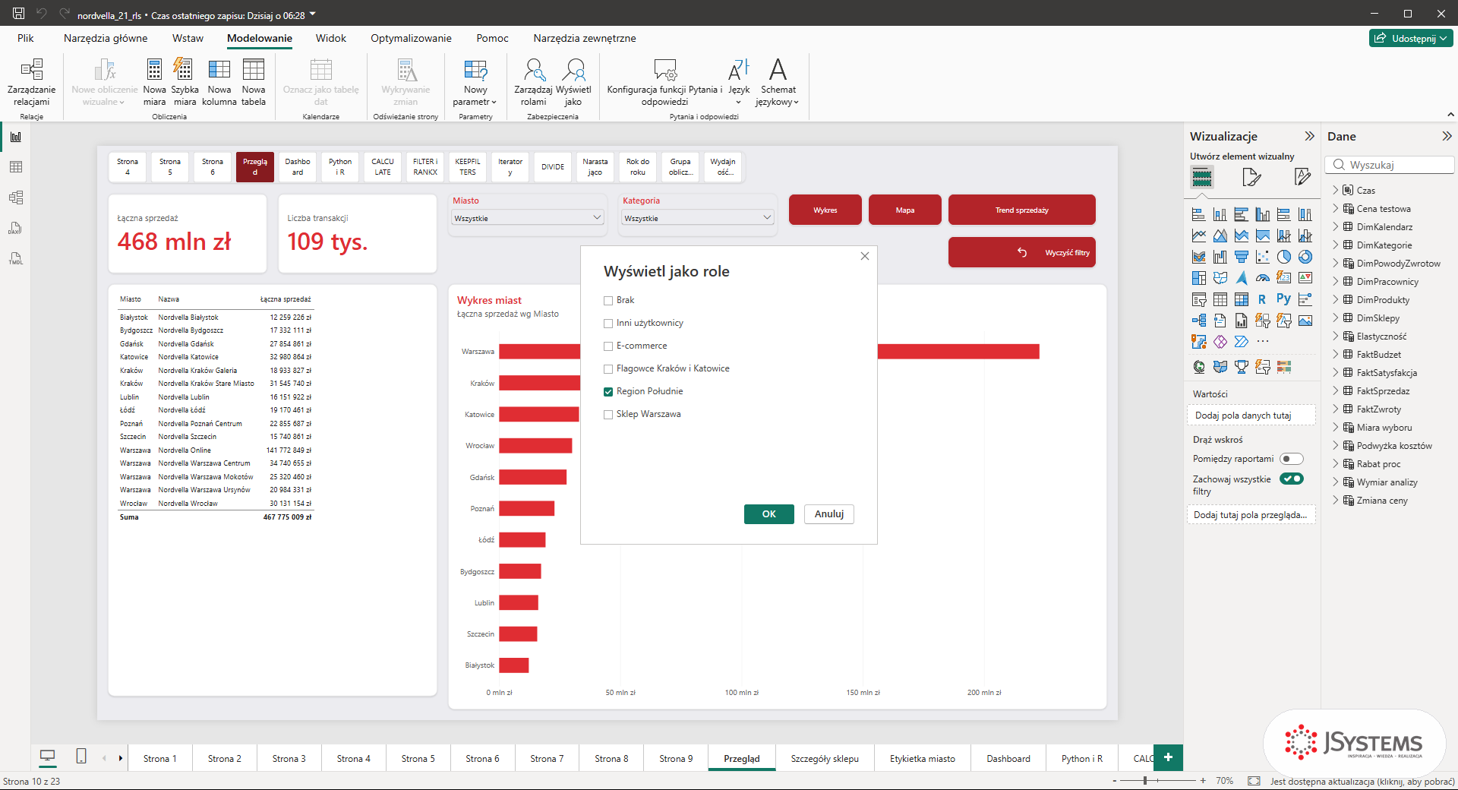Open Konfiguracja funkcji Pytania i odpowiedzi
The image size is (1458, 790).
[664, 82]
